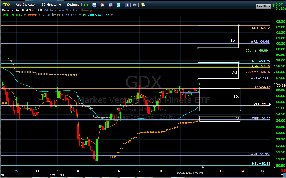The height and width of the screenshot is (178, 286).
Task: Share chart via Facebook icon
Action: click(127, 5)
